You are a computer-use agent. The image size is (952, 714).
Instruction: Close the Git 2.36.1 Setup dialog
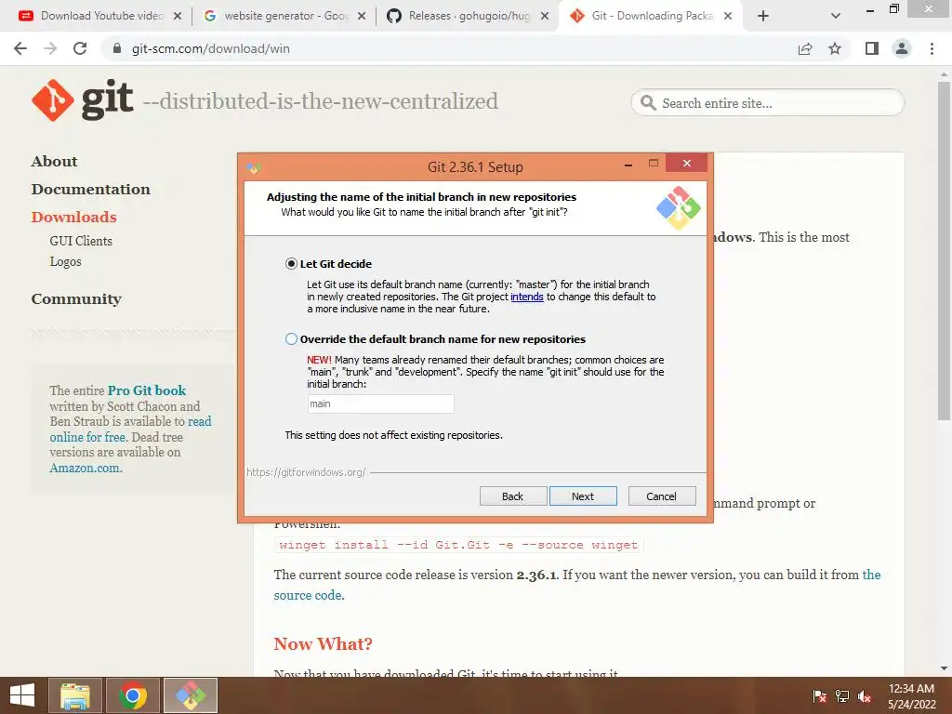[687, 163]
